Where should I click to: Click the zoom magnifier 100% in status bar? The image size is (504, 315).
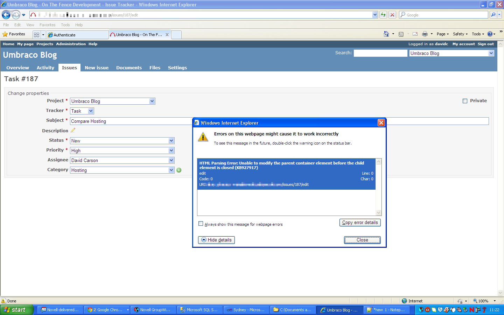pyautogui.click(x=481, y=301)
